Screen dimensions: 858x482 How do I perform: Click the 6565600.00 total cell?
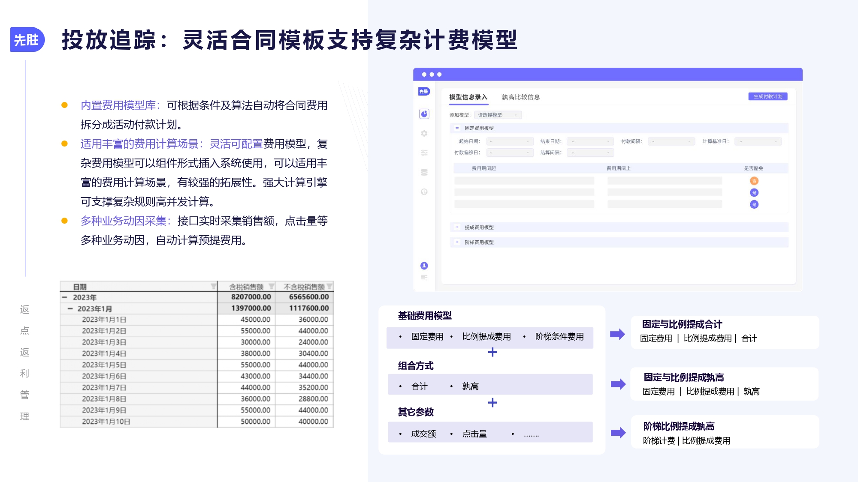[x=304, y=297]
